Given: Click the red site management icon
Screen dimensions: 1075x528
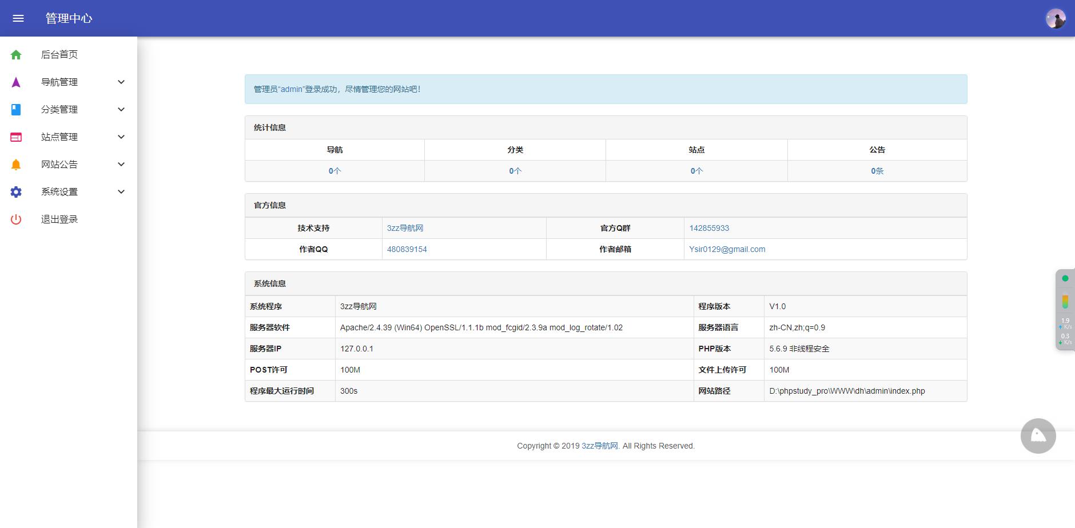Looking at the screenshot, I should pos(16,137).
